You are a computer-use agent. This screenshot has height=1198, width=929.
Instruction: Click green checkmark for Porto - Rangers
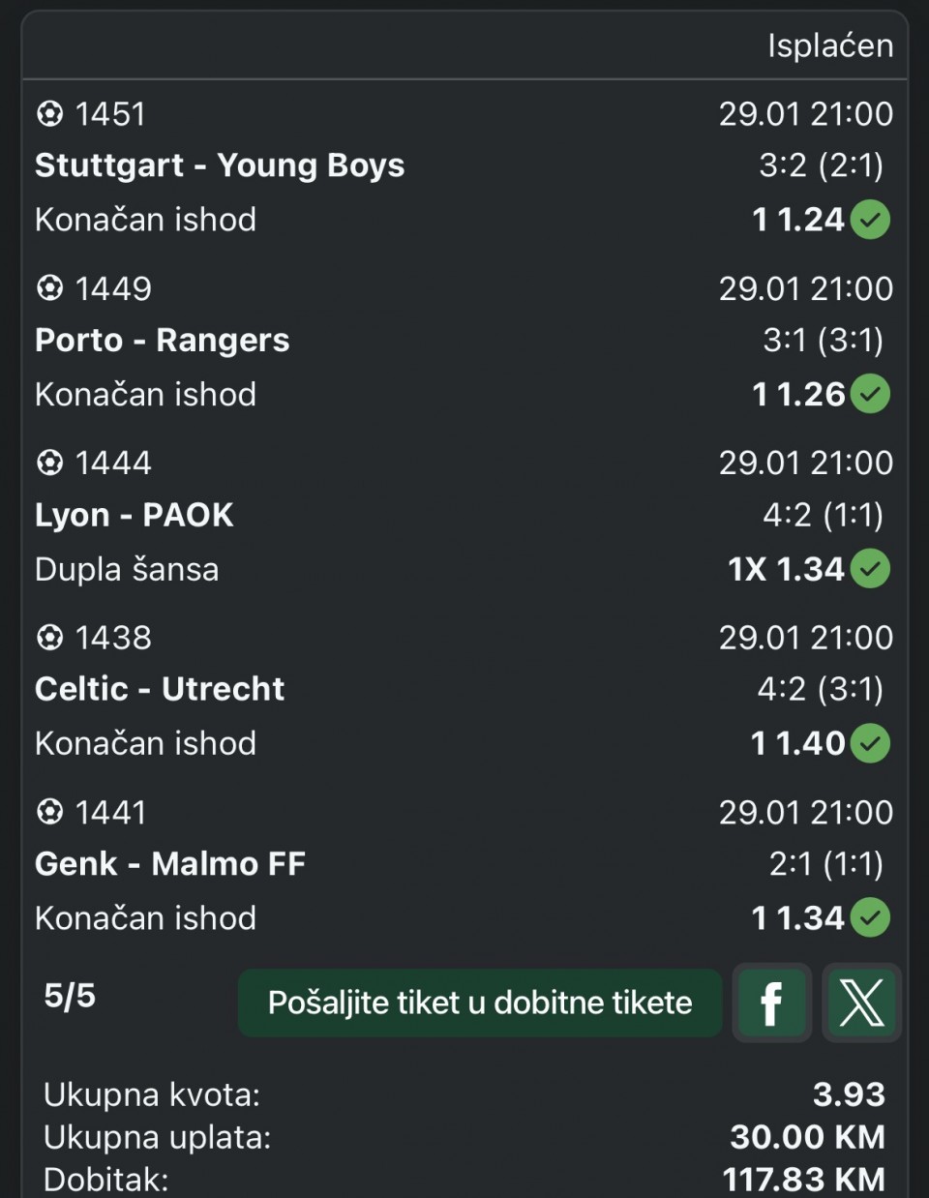point(870,394)
